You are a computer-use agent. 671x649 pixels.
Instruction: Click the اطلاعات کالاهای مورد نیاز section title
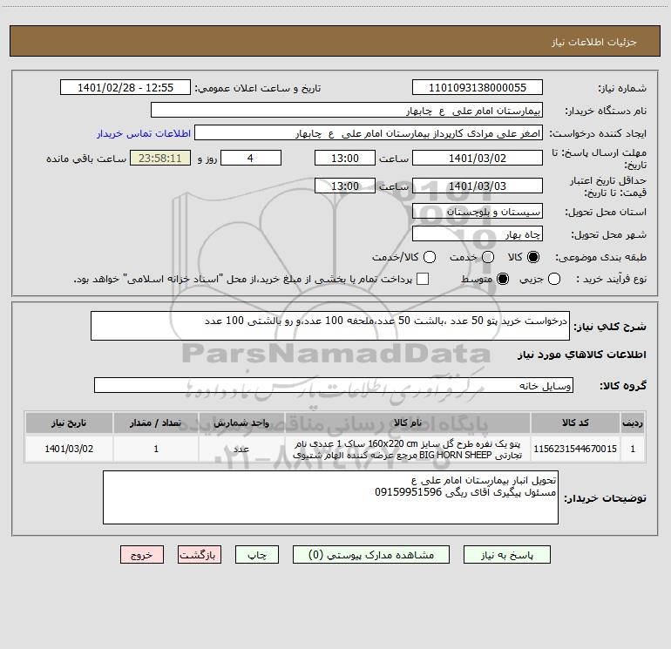pyautogui.click(x=582, y=355)
